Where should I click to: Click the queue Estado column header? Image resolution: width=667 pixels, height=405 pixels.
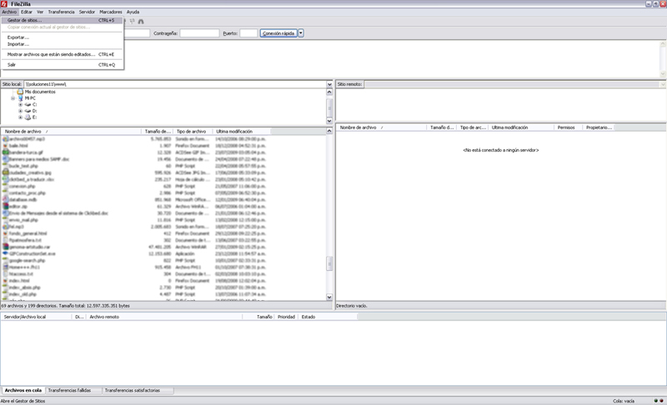[328, 317]
